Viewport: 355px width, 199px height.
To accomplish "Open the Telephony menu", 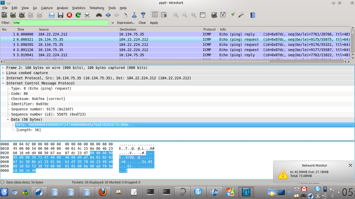I will pyautogui.click(x=97, y=8).
